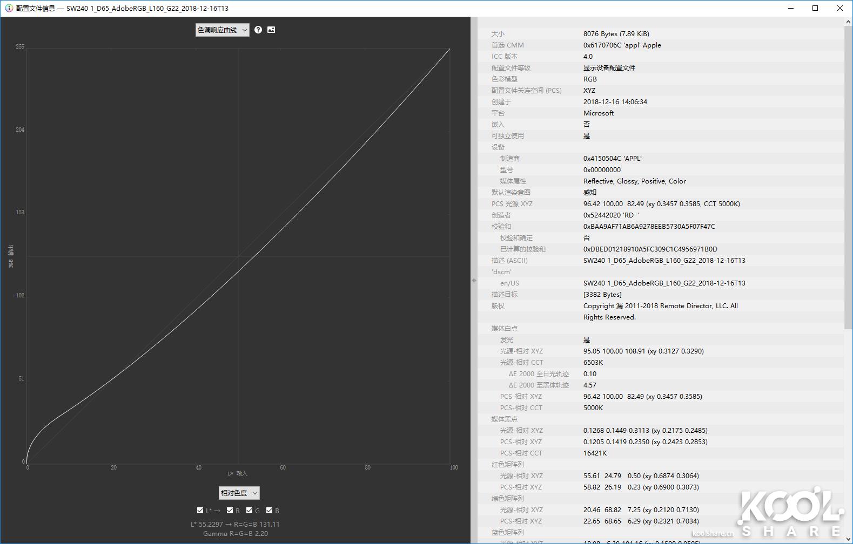853x544 pixels.
Task: Click the app icon in title bar
Action: [x=9, y=8]
